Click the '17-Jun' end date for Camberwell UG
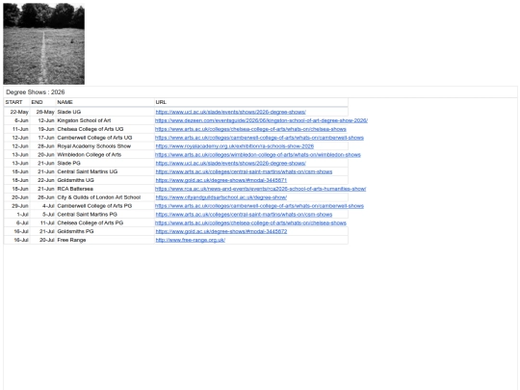This screenshot has height=390, width=520. [42, 138]
